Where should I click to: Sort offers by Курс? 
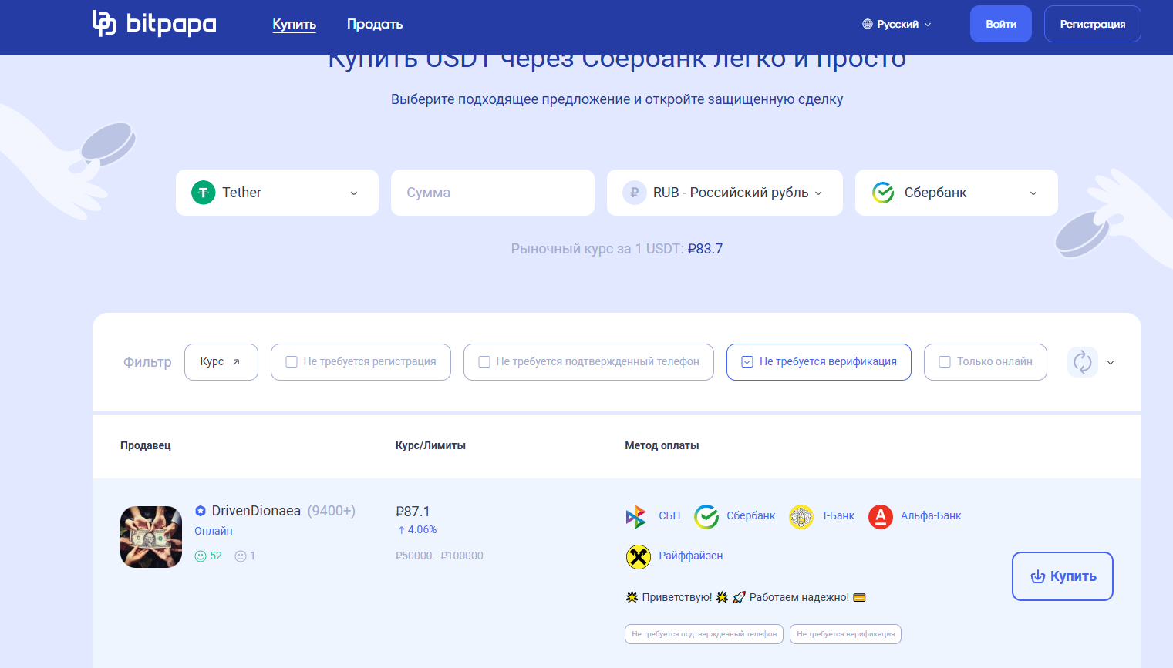221,362
